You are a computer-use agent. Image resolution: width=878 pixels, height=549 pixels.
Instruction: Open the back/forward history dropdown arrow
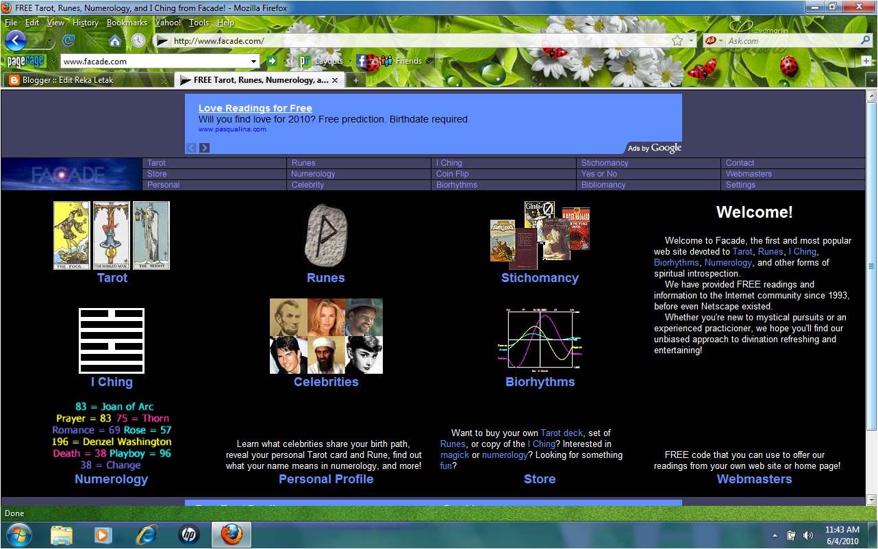pos(49,41)
